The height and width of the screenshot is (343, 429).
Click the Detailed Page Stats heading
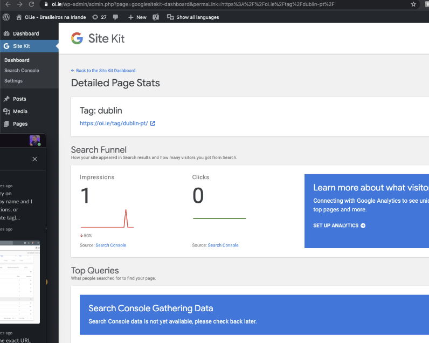(115, 83)
